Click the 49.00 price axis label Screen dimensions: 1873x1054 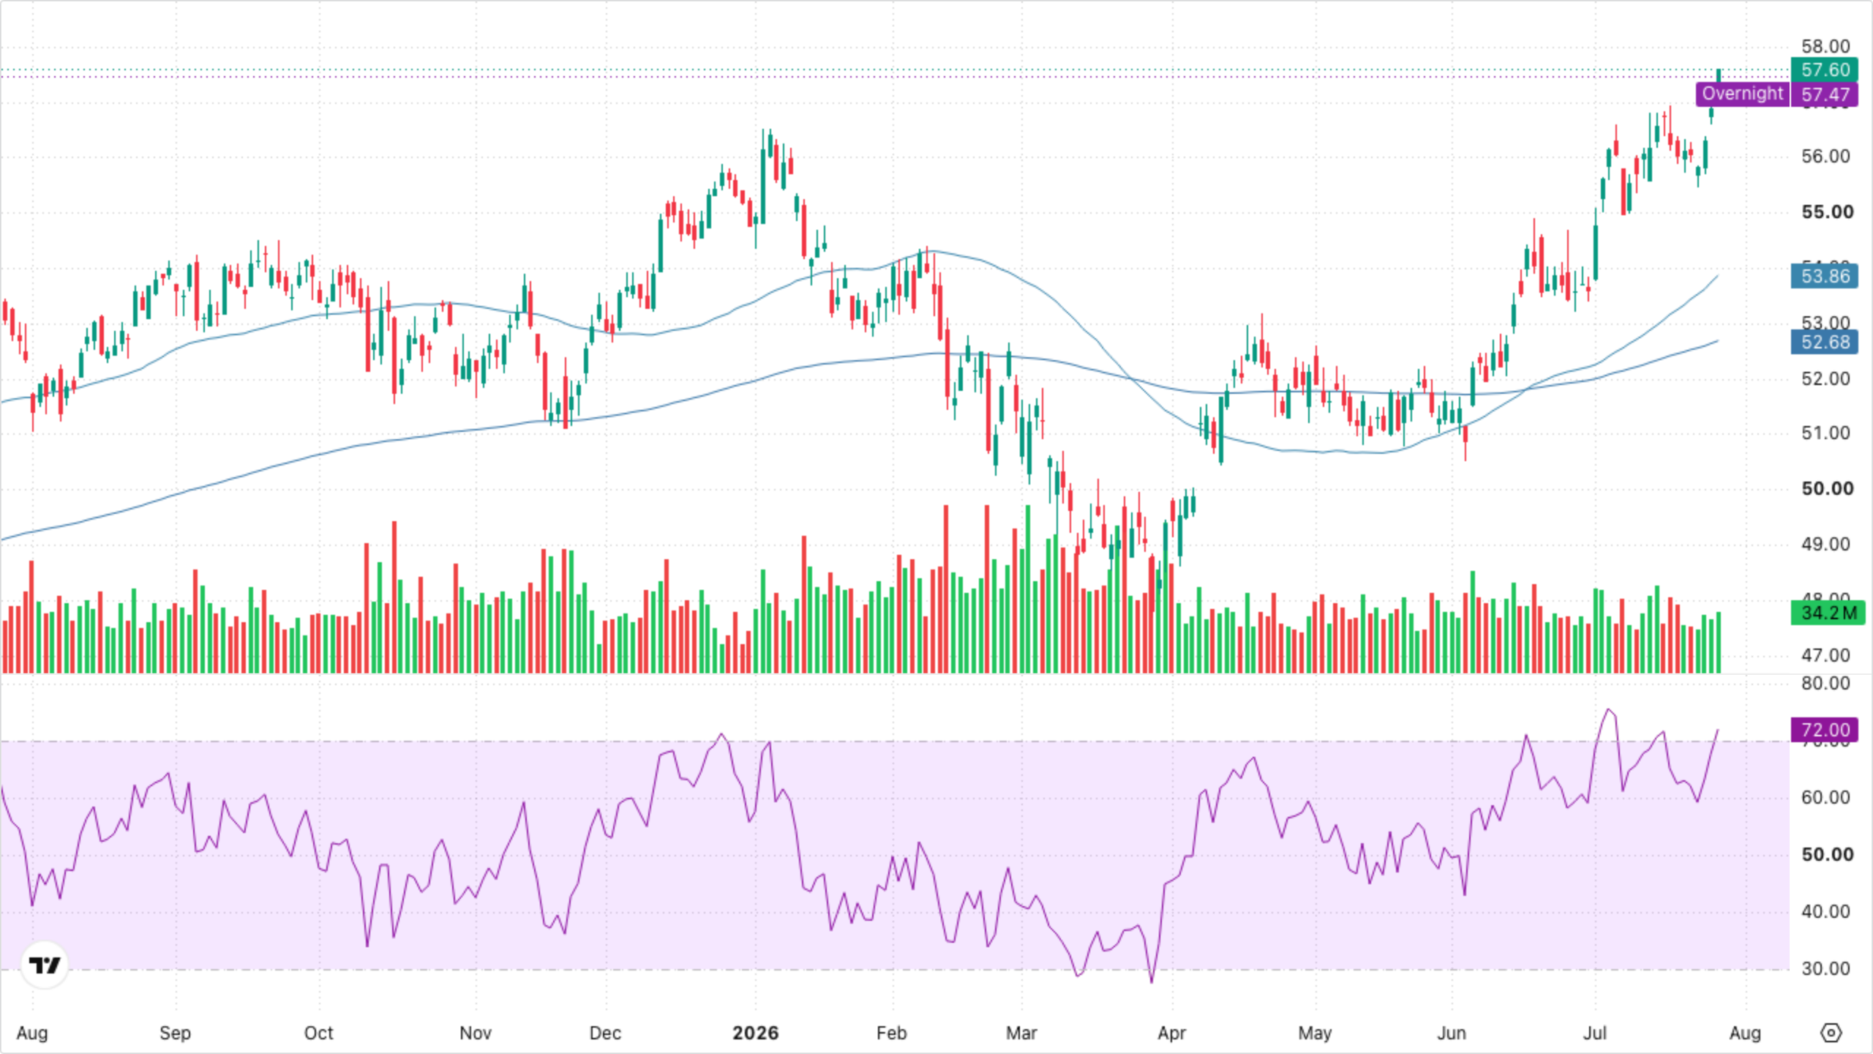point(1825,544)
